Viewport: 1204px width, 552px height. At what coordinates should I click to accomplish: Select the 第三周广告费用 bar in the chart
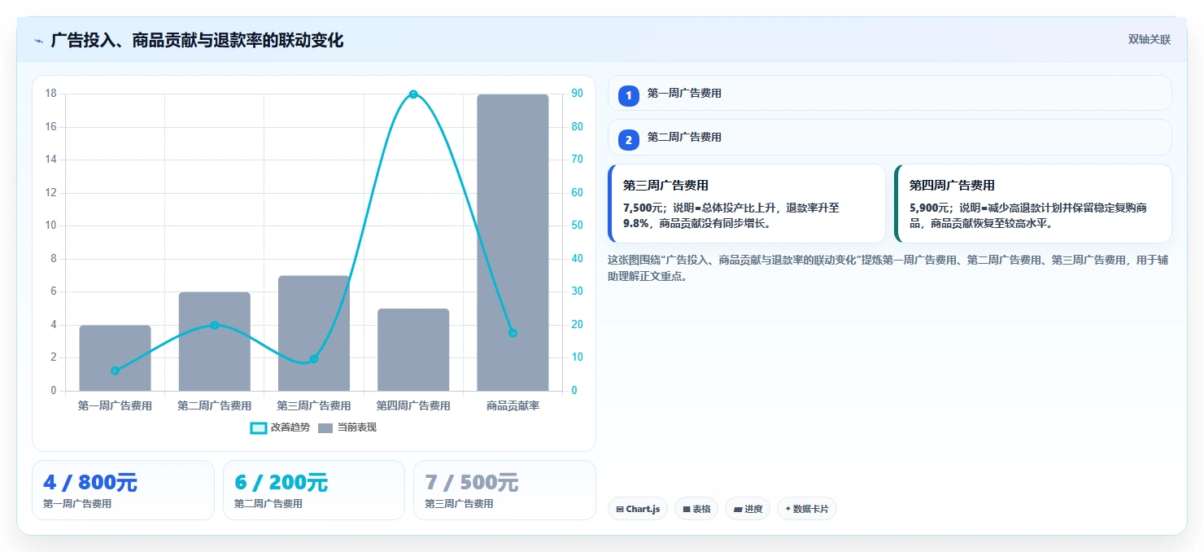coord(314,333)
